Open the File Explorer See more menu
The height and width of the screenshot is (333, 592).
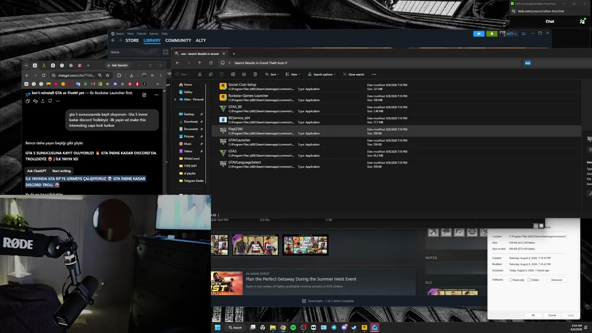coord(374,74)
